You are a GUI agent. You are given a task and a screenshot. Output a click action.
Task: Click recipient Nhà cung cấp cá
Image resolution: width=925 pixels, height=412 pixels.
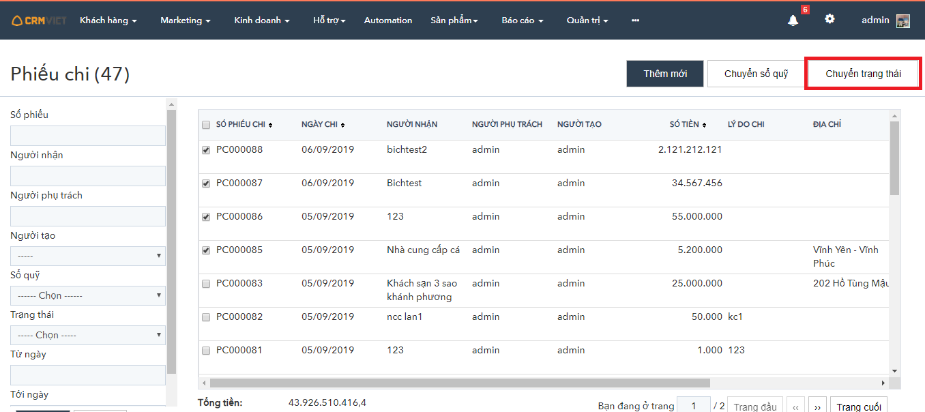click(x=423, y=250)
